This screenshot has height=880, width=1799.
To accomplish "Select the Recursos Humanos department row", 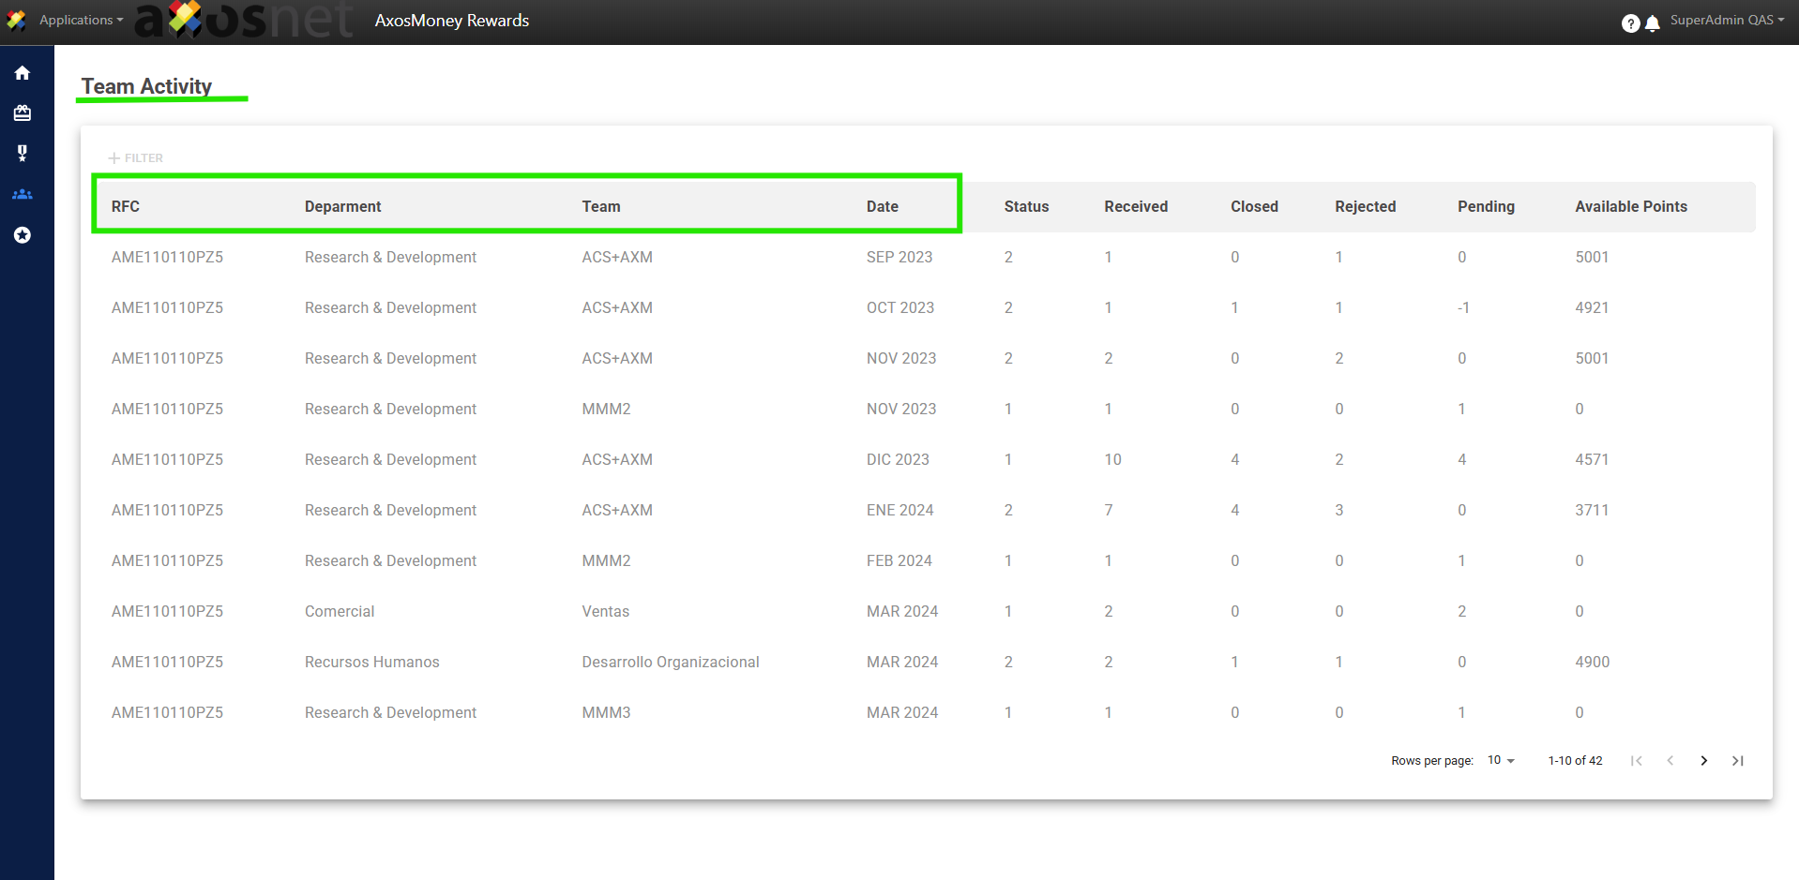I will click(x=371, y=663).
